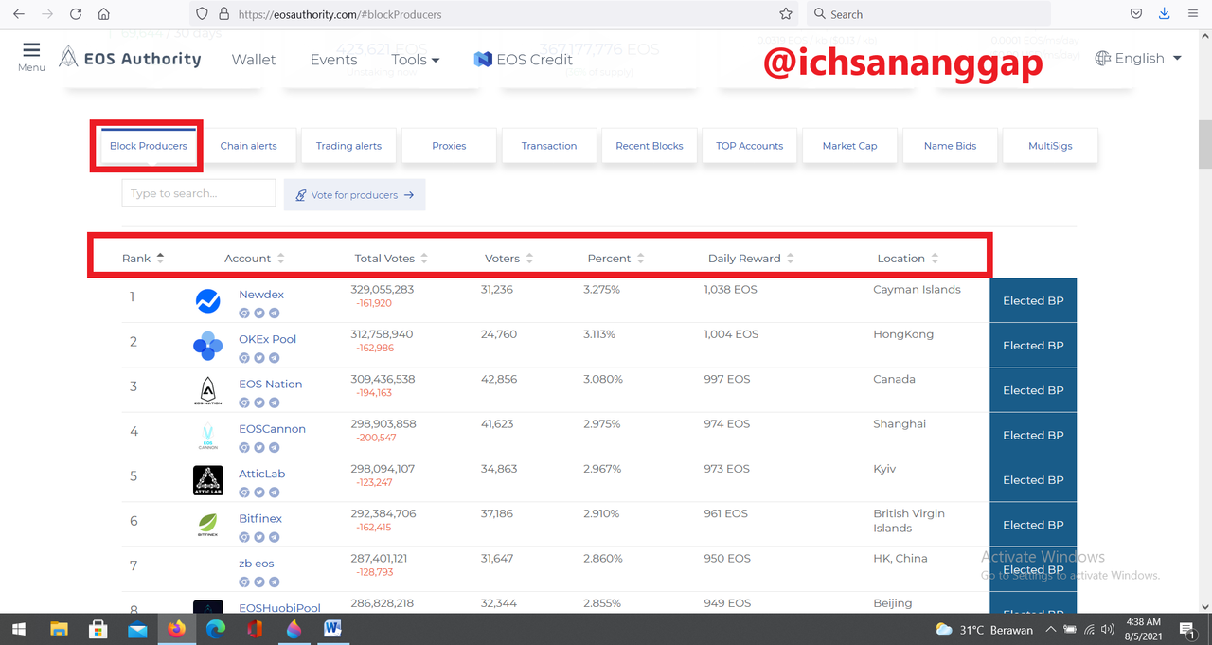Click the OKEx Pool logo
1212x645 pixels.
pyautogui.click(x=207, y=346)
